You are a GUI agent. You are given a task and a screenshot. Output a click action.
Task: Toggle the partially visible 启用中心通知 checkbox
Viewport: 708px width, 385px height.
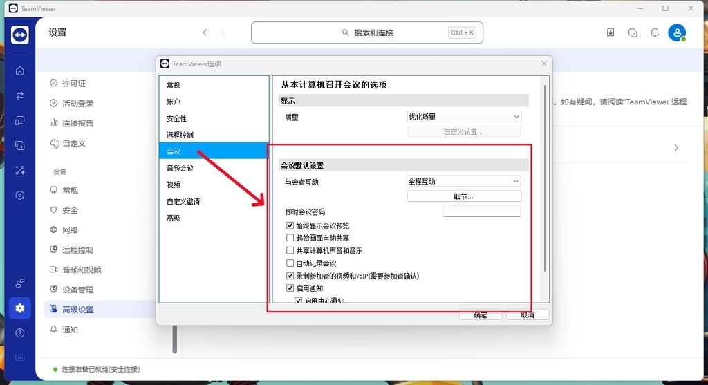(299, 300)
